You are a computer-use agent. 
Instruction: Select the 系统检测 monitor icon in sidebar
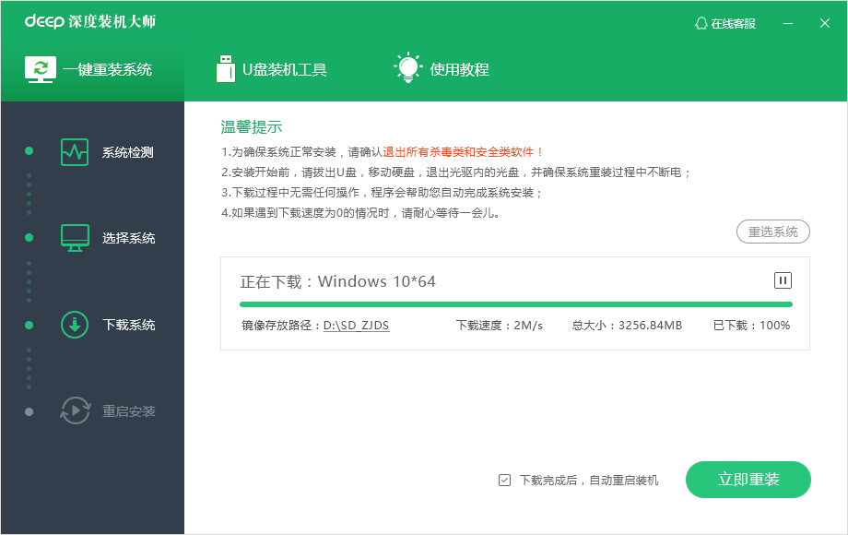pos(74,150)
